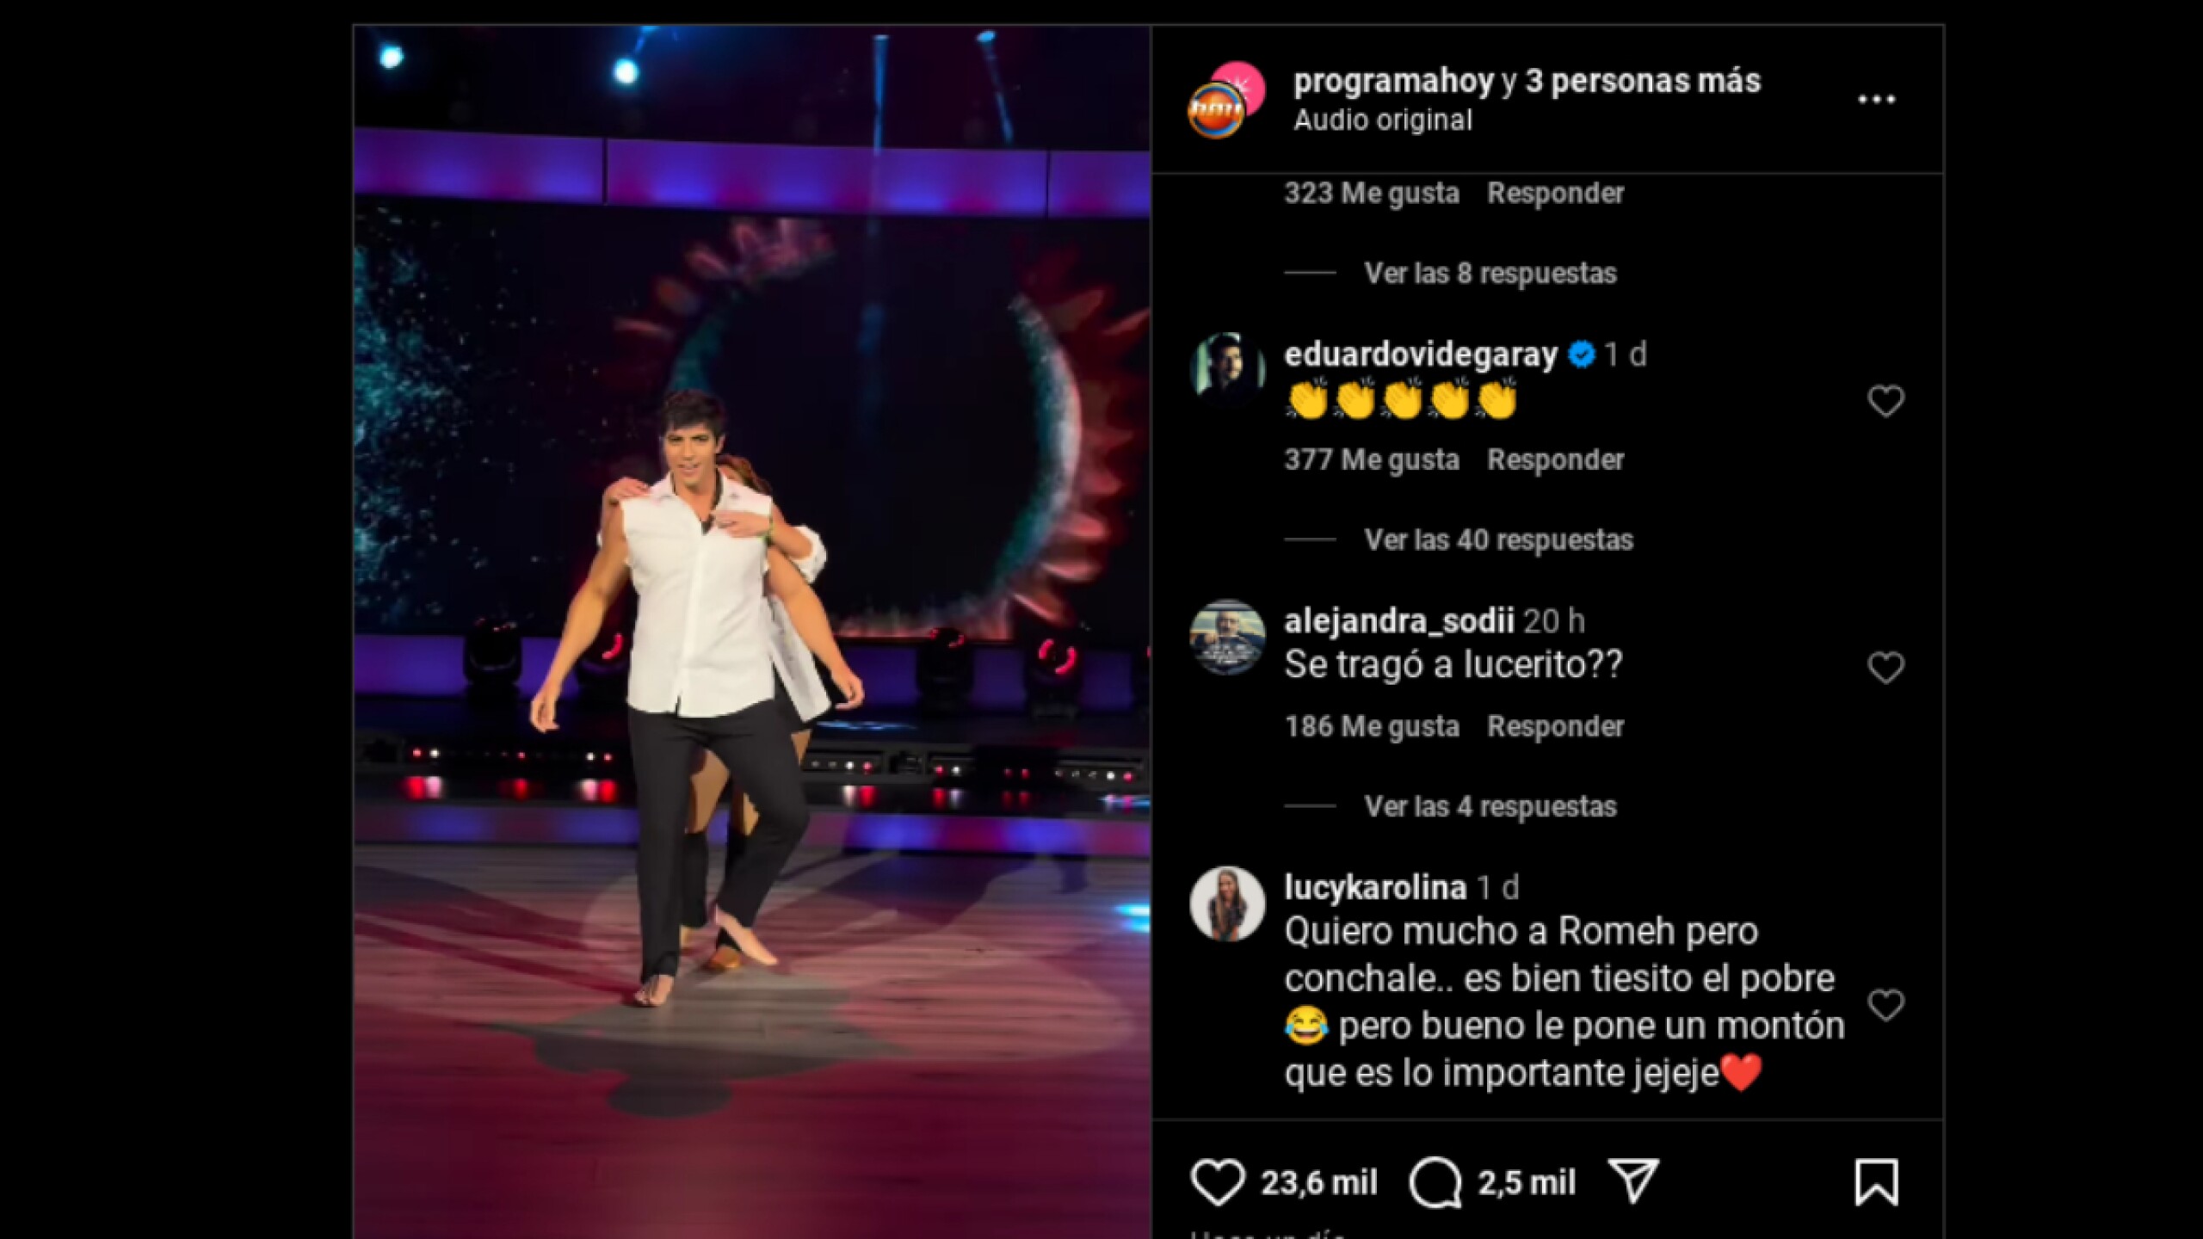Reply to alejandra_sodii's comment via Responder
The height and width of the screenshot is (1239, 2203).
[1555, 726]
